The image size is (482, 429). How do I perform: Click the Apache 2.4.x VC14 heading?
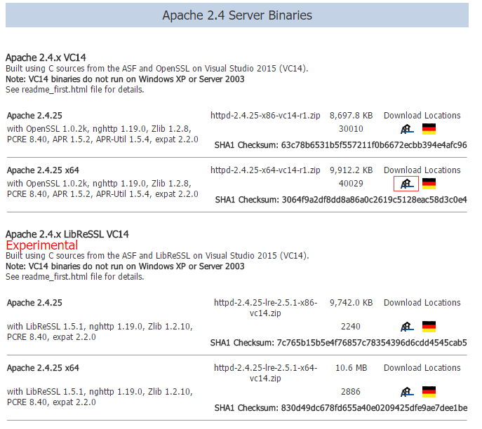46,57
